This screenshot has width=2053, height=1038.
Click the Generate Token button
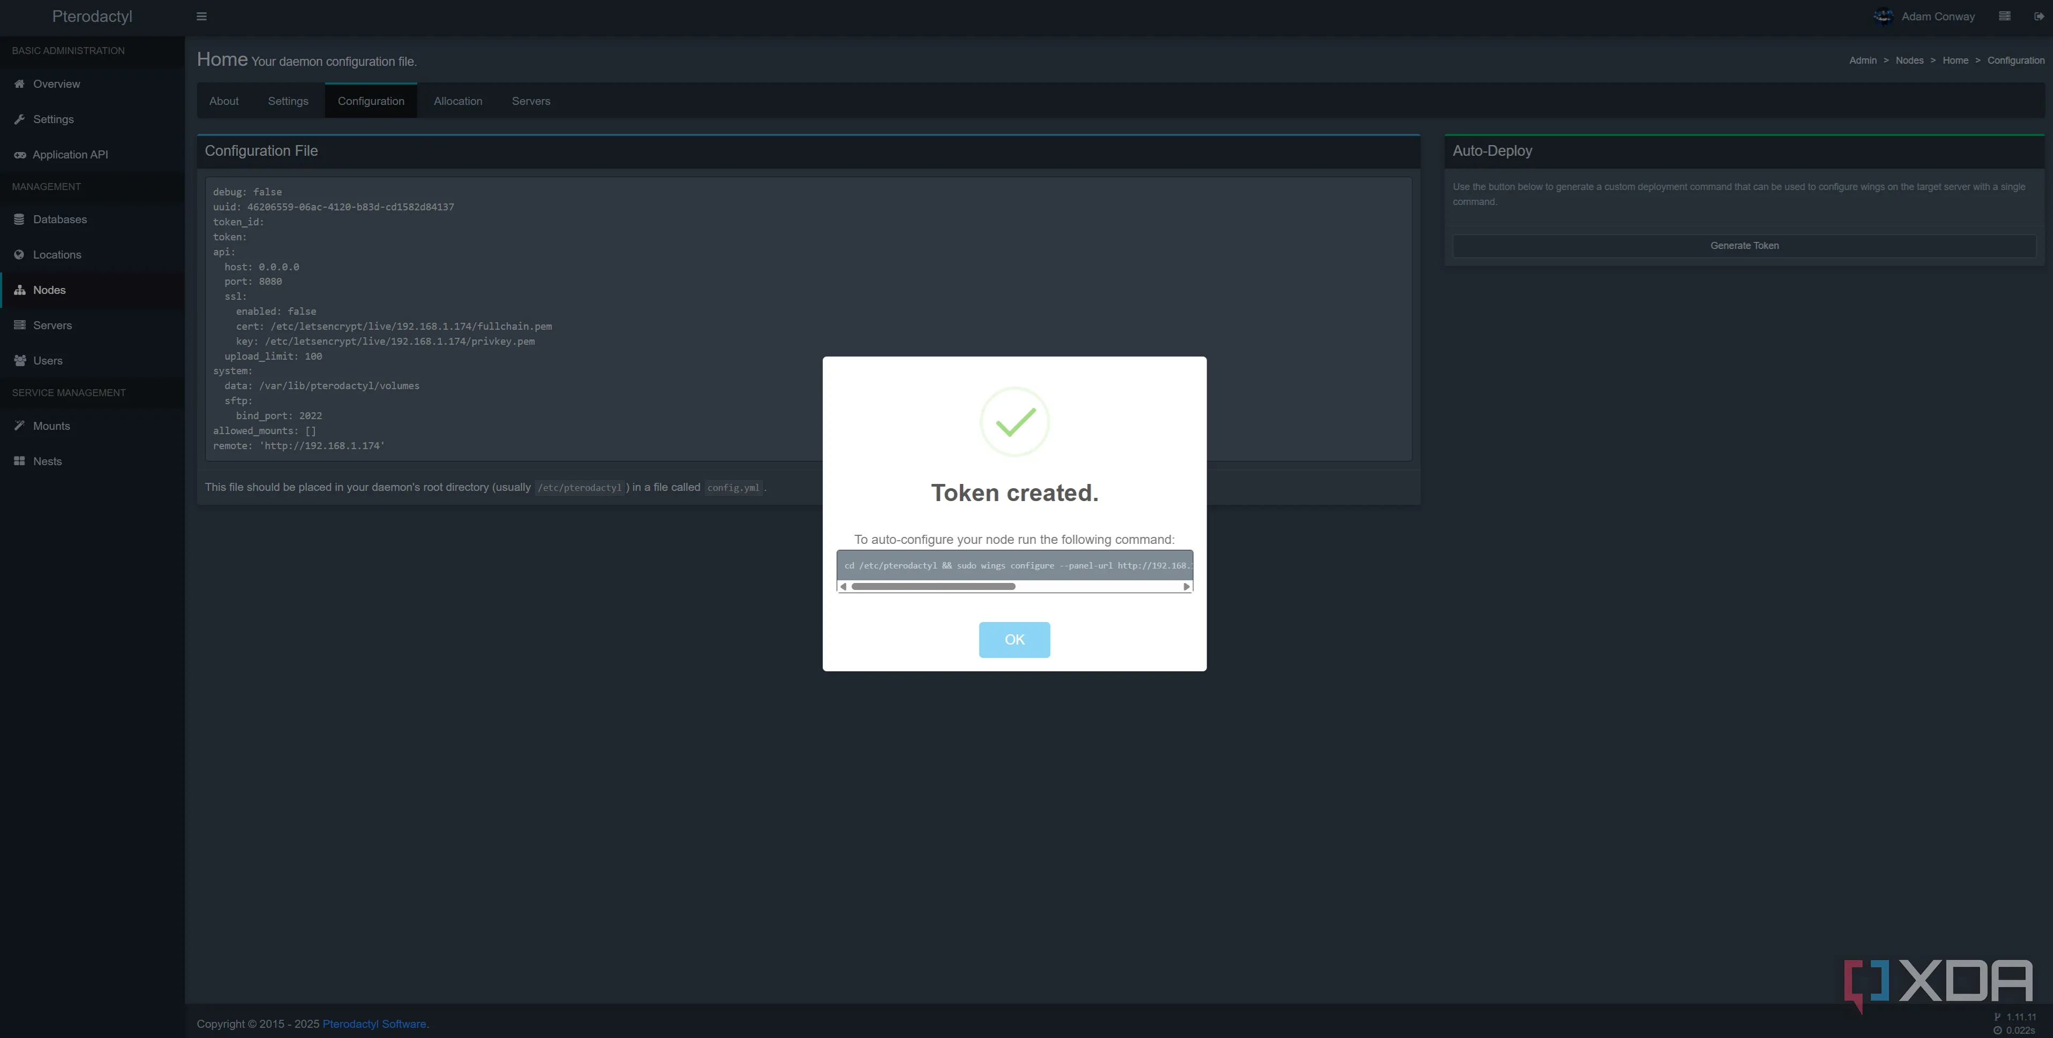[1744, 245]
